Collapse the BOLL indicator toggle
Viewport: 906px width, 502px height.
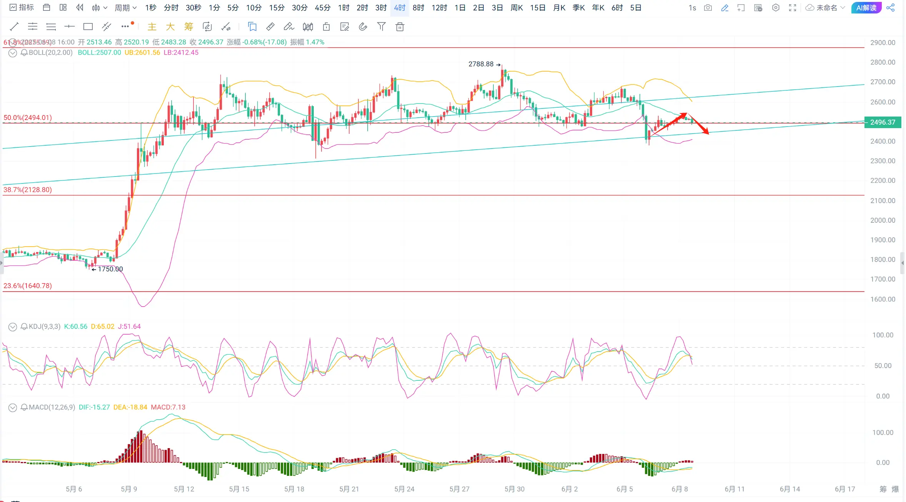point(13,53)
